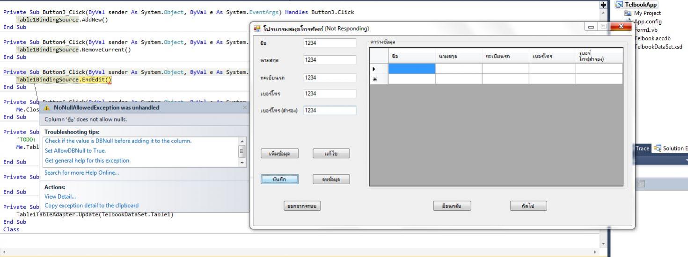Open TelbookDataSet.xsd in Solution Explorer

point(658,47)
